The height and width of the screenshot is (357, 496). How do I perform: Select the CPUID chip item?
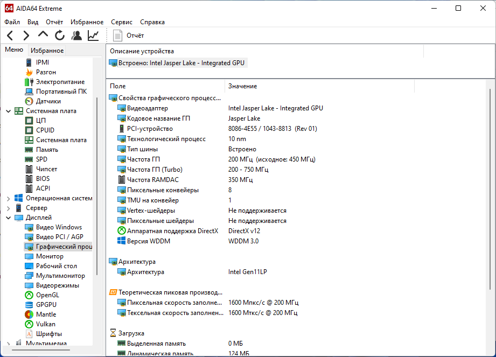click(39, 130)
